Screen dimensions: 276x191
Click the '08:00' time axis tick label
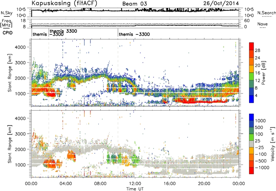point(100,184)
